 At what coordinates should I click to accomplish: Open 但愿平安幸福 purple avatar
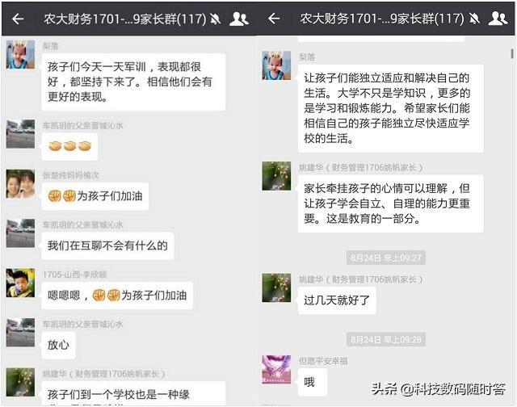(x=276, y=369)
